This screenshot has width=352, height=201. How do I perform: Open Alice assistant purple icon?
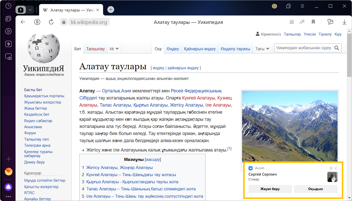(x=8, y=187)
